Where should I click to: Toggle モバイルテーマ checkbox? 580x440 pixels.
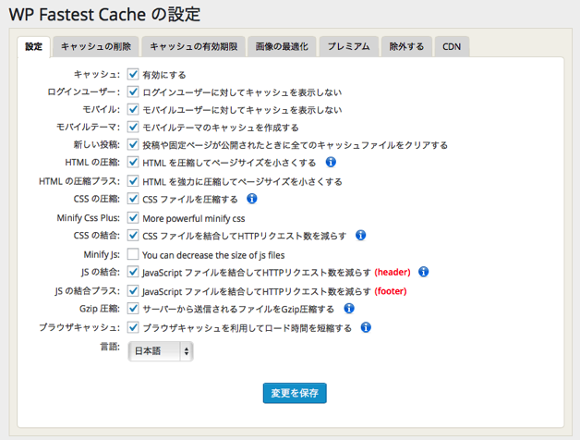[x=133, y=127]
